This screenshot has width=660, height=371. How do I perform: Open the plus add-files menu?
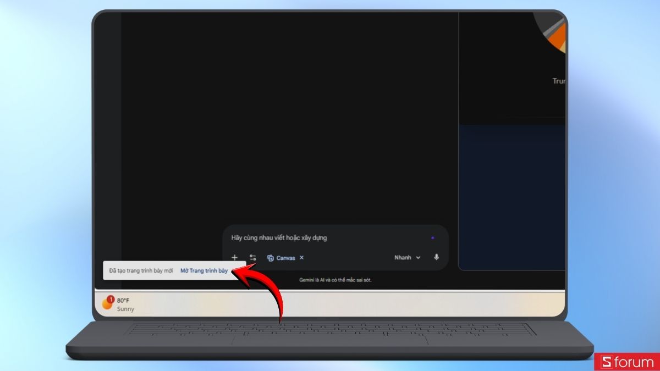[x=235, y=257]
